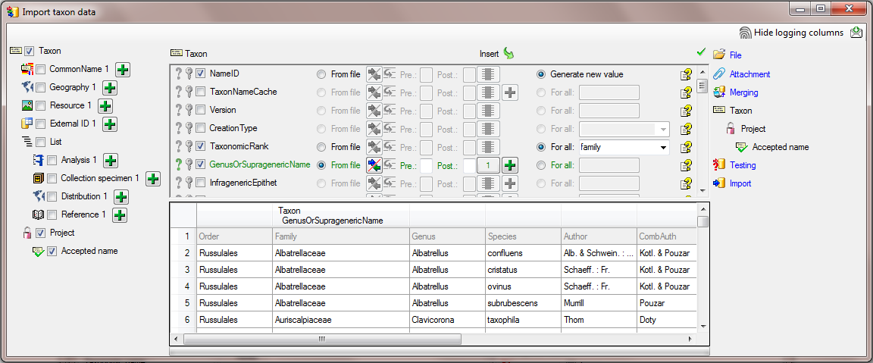Click the green plus beside Collection specimen 1
Image resolution: width=873 pixels, height=363 pixels.
tap(152, 179)
